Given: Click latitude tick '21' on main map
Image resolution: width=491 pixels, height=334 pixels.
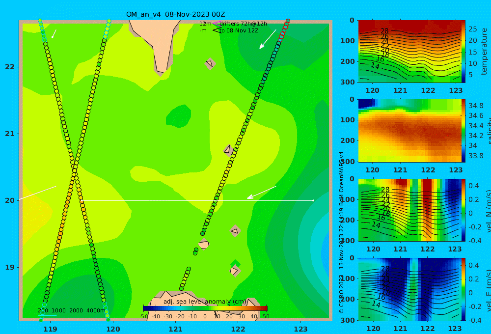Looking at the screenshot, I should [10, 134].
